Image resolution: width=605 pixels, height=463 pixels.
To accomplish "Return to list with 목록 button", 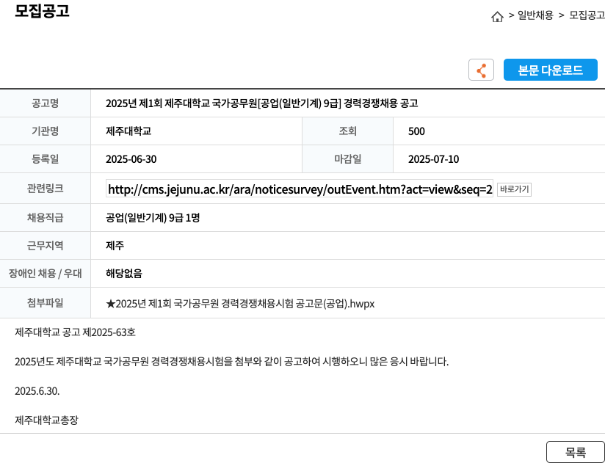I will click(576, 452).
